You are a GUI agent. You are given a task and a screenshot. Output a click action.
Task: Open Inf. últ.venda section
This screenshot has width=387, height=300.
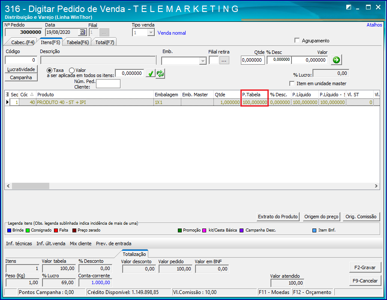pos(51,244)
